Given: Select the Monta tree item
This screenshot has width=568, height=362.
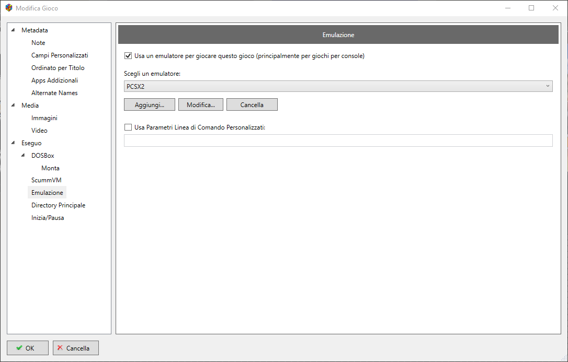Looking at the screenshot, I should pos(50,168).
